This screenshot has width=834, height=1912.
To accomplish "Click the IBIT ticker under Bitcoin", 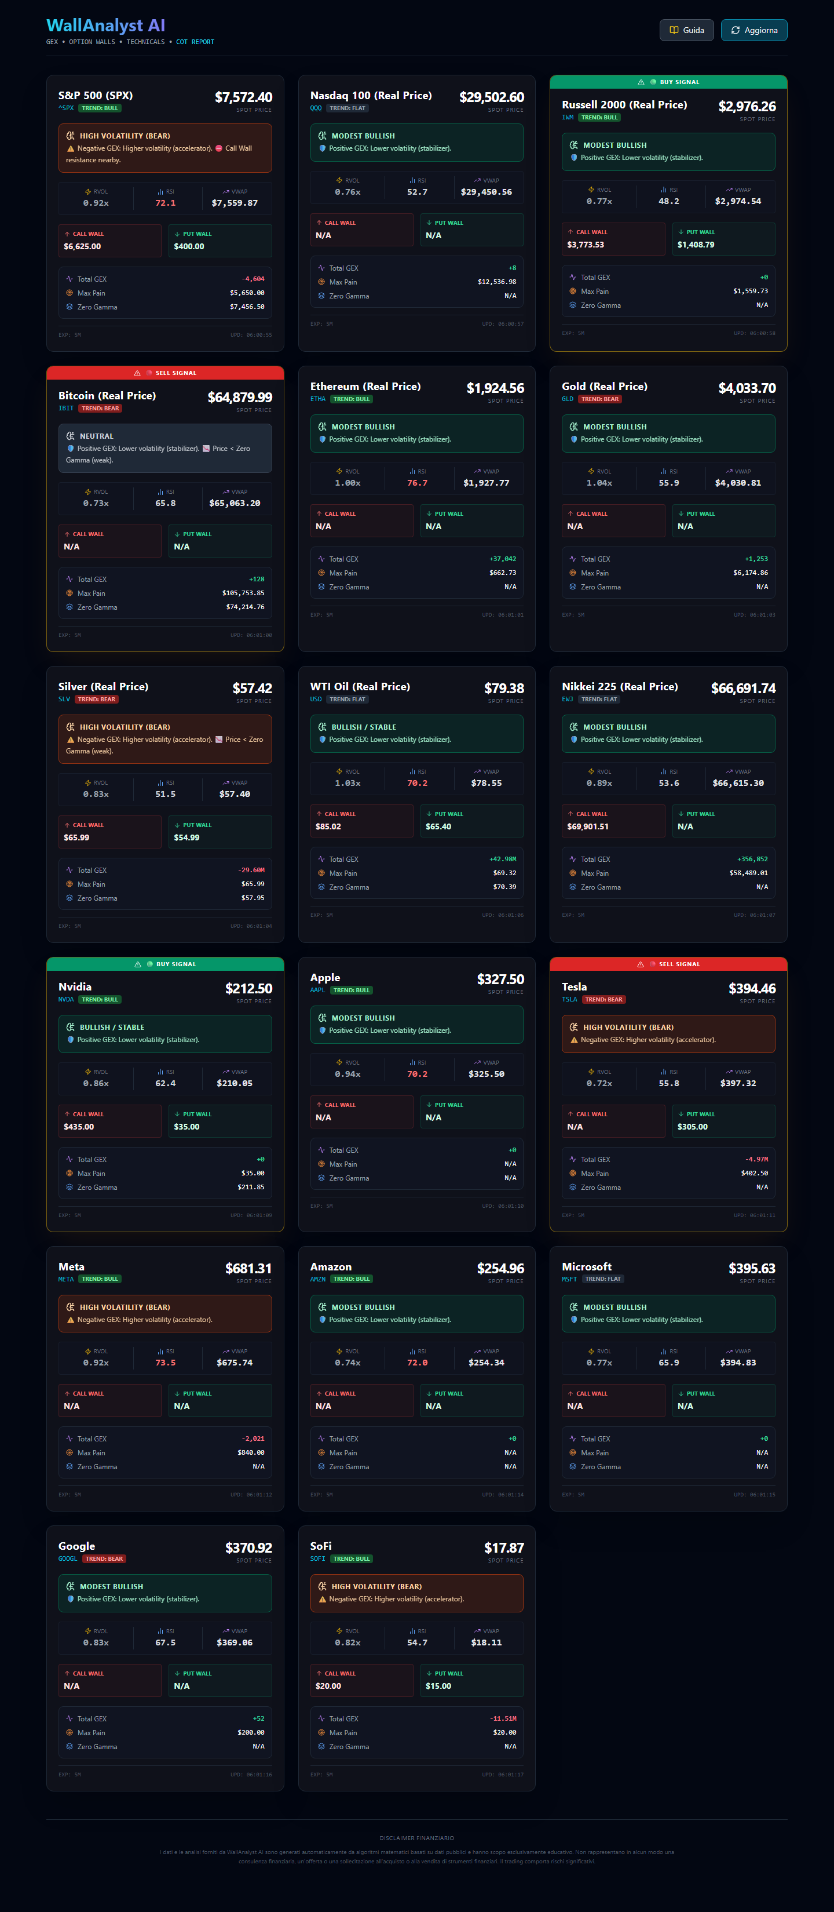I will coord(66,408).
